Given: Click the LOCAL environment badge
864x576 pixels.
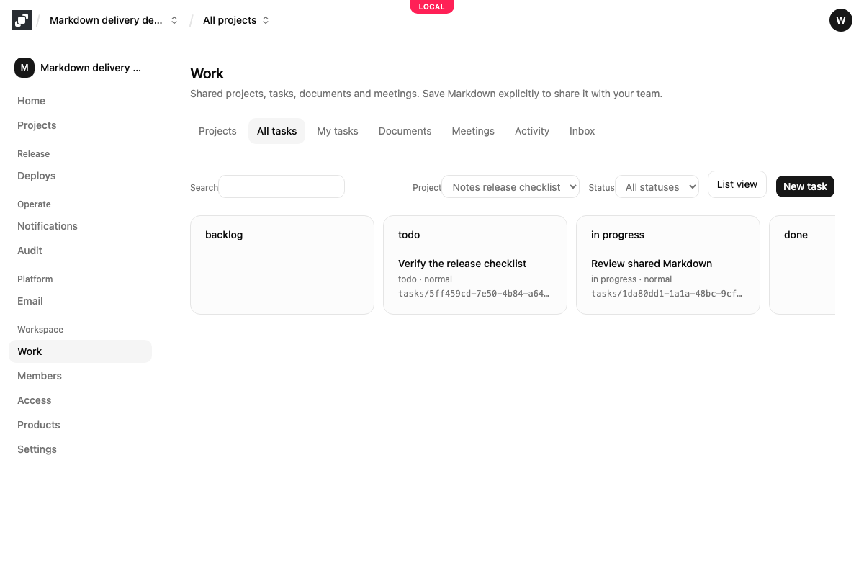Looking at the screenshot, I should pos(432,6).
